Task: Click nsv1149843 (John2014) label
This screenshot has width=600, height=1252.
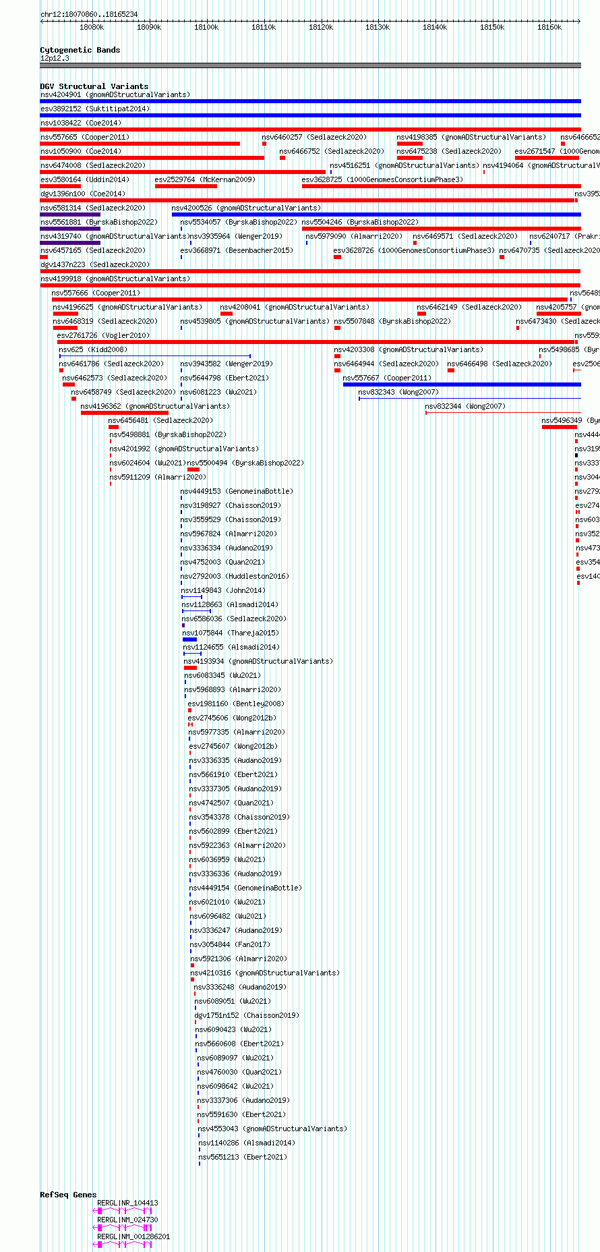Action: point(223,590)
